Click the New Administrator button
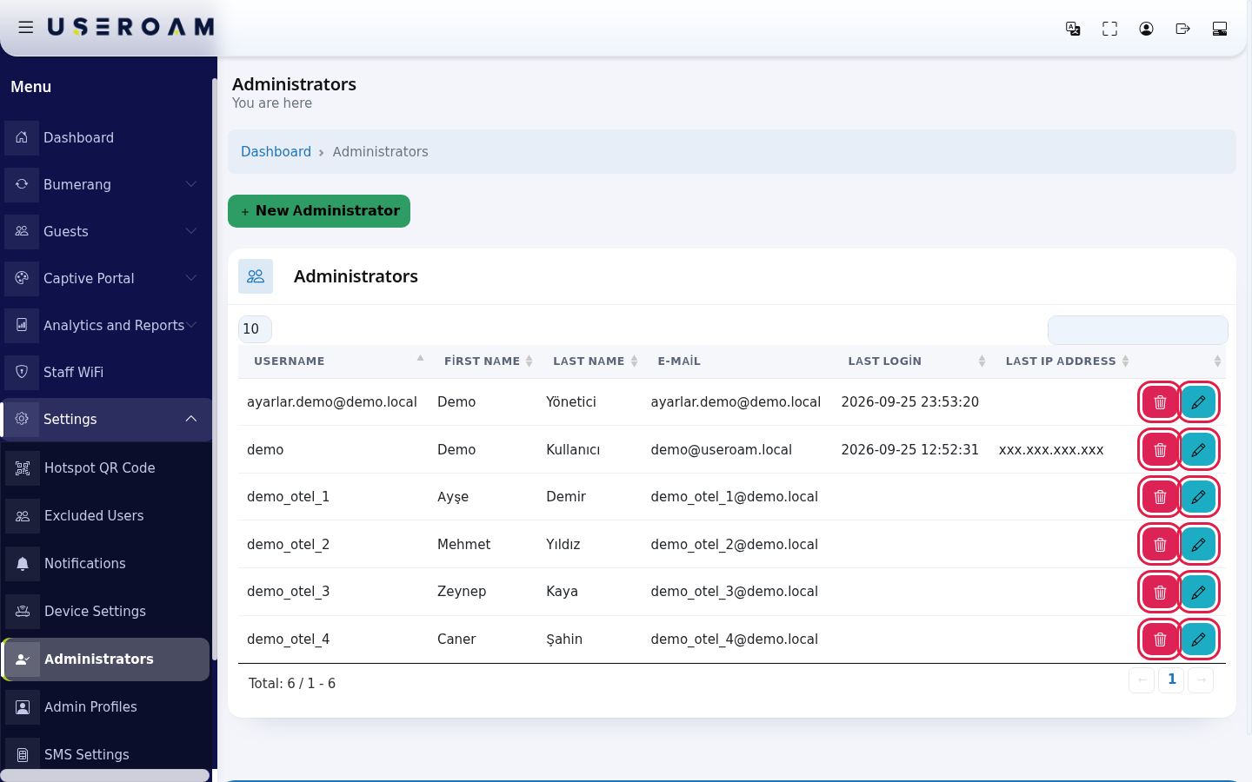Viewport: 1252px width, 782px height. tap(319, 211)
